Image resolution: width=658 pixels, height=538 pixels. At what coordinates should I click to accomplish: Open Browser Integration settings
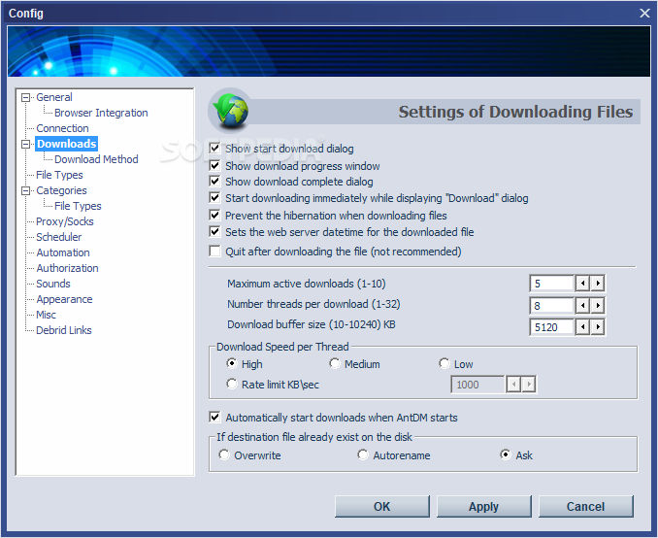101,113
